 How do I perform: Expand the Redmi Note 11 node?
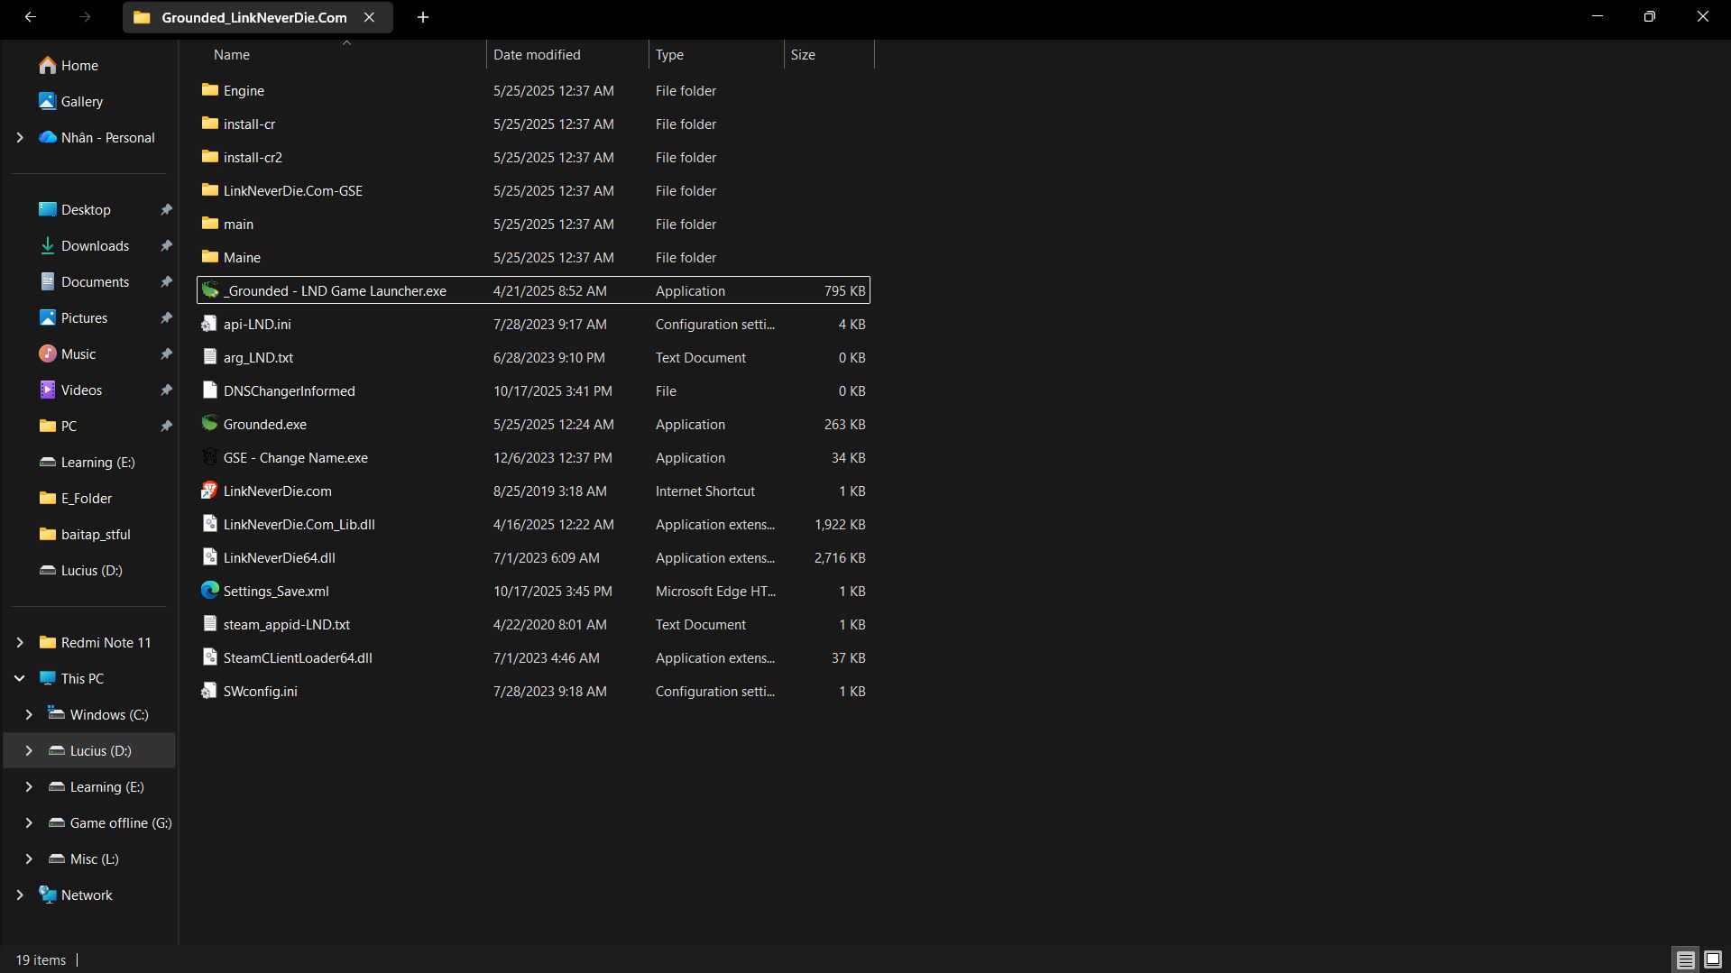click(x=20, y=642)
